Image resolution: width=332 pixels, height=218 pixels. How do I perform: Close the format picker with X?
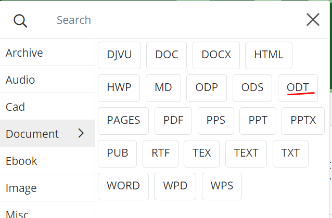point(313,20)
